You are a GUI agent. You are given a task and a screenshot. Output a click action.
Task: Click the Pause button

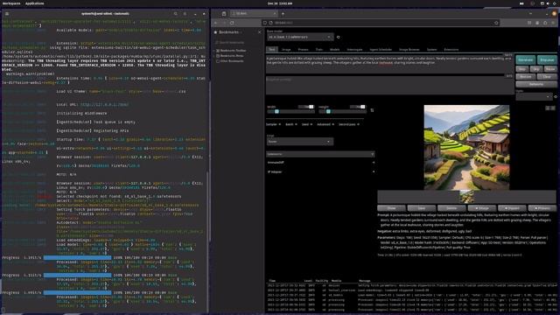(550, 69)
